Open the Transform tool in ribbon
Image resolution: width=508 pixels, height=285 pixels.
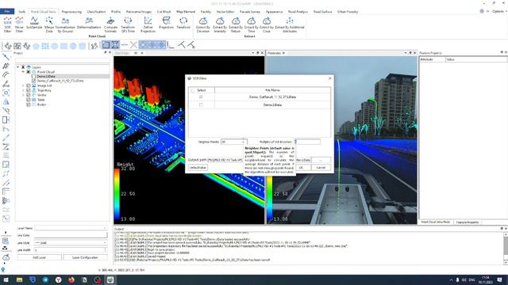click(x=183, y=23)
